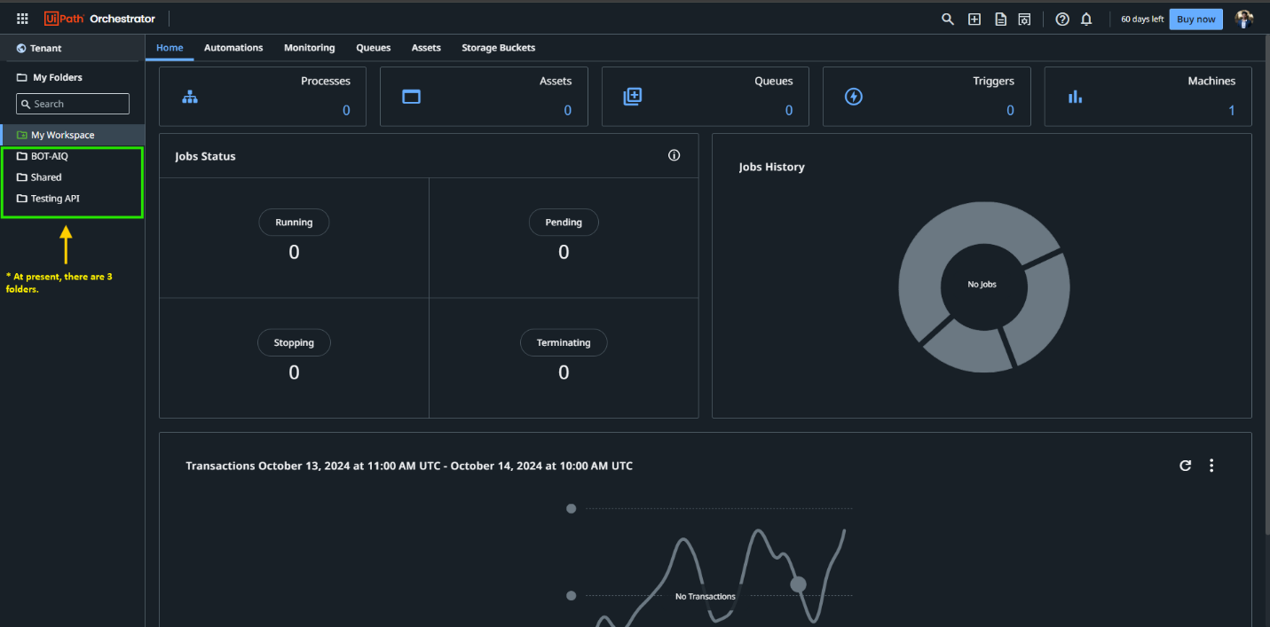Click the Processes count 0

click(346, 111)
